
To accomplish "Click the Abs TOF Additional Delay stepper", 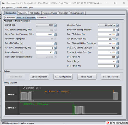I will (x=55, y=48).
